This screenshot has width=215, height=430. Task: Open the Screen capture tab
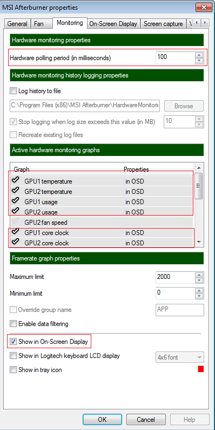[x=163, y=24]
